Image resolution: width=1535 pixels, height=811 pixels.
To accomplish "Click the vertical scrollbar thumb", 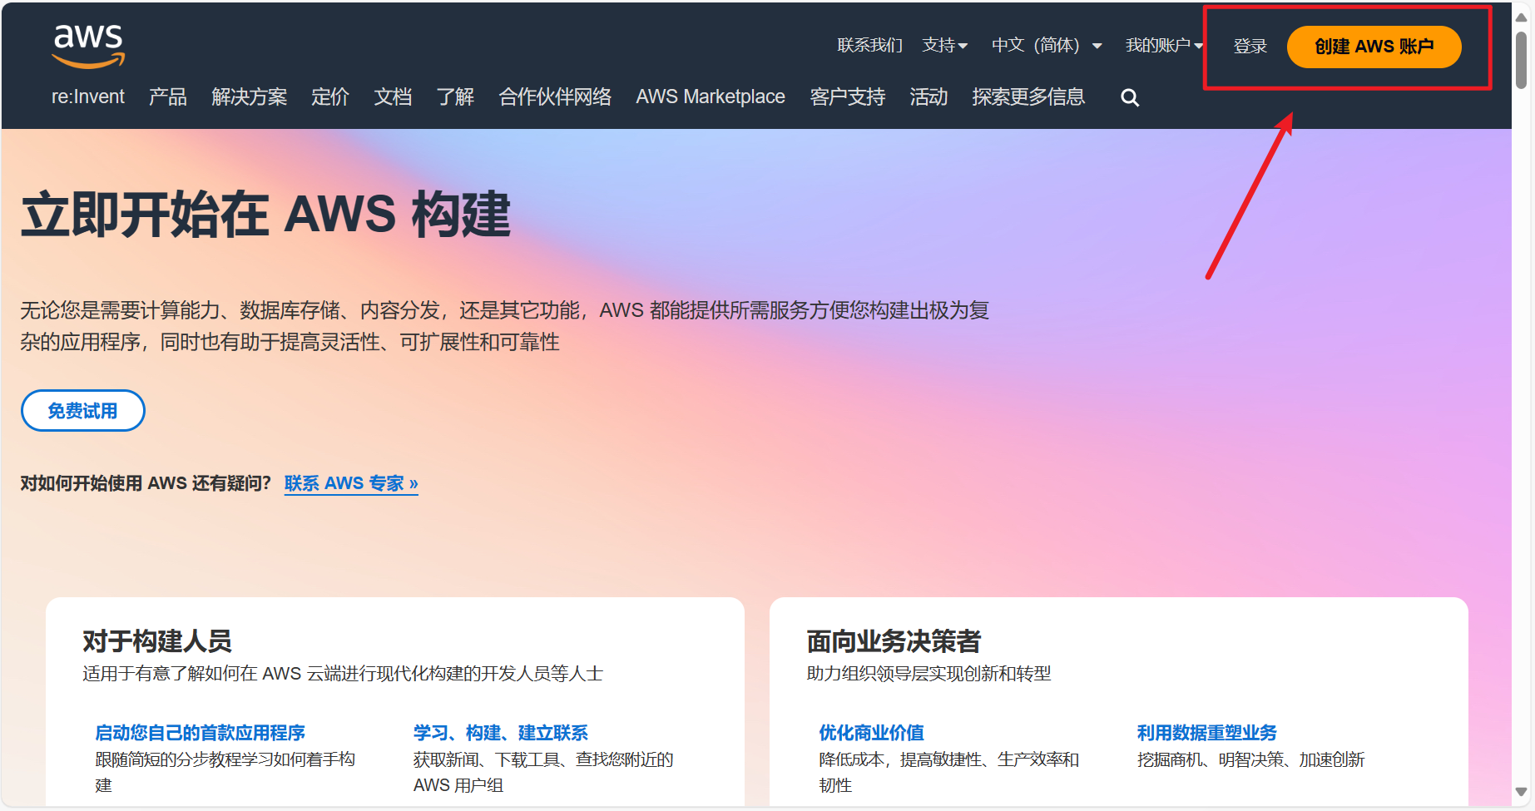I will 1522,60.
